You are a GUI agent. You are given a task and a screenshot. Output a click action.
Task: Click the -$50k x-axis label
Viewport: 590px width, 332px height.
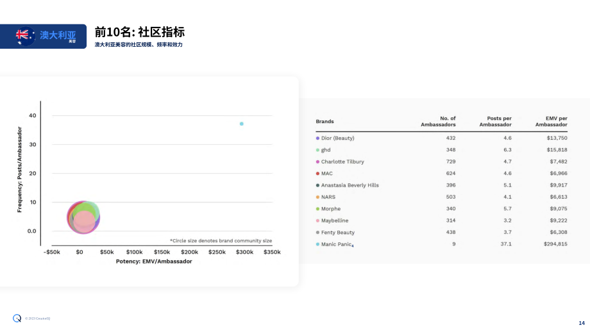coord(52,252)
